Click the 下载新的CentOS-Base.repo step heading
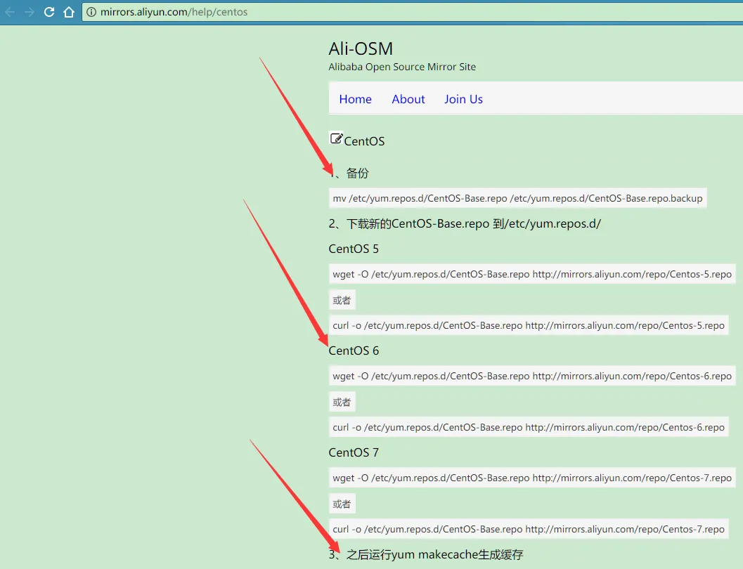This screenshot has width=743, height=569. point(465,224)
